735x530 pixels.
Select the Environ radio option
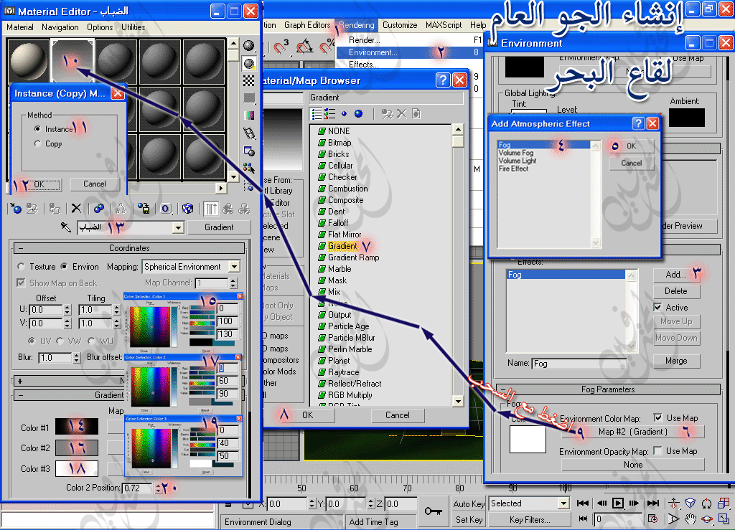pos(64,266)
